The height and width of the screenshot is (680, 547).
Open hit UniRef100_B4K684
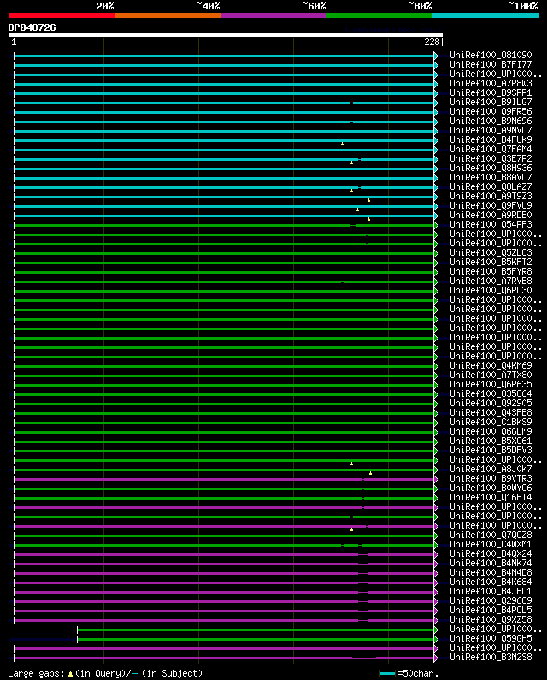click(x=491, y=582)
